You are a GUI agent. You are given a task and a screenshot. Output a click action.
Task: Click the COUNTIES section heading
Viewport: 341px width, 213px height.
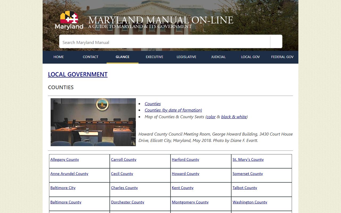(61, 87)
